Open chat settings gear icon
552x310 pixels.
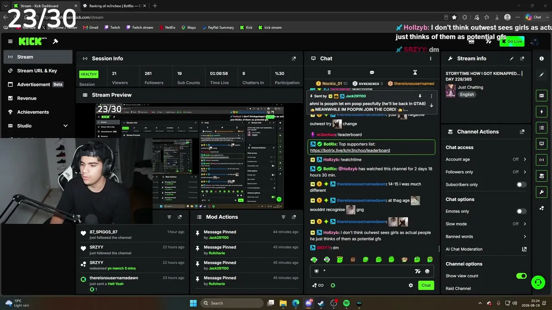click(411, 285)
